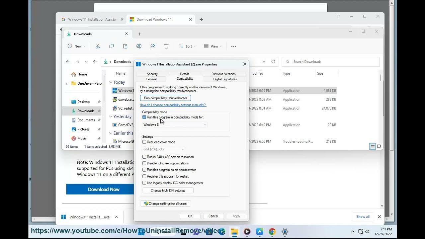Check Disable fullscreen optimizations
This screenshot has width=425, height=239.
pyautogui.click(x=144, y=163)
